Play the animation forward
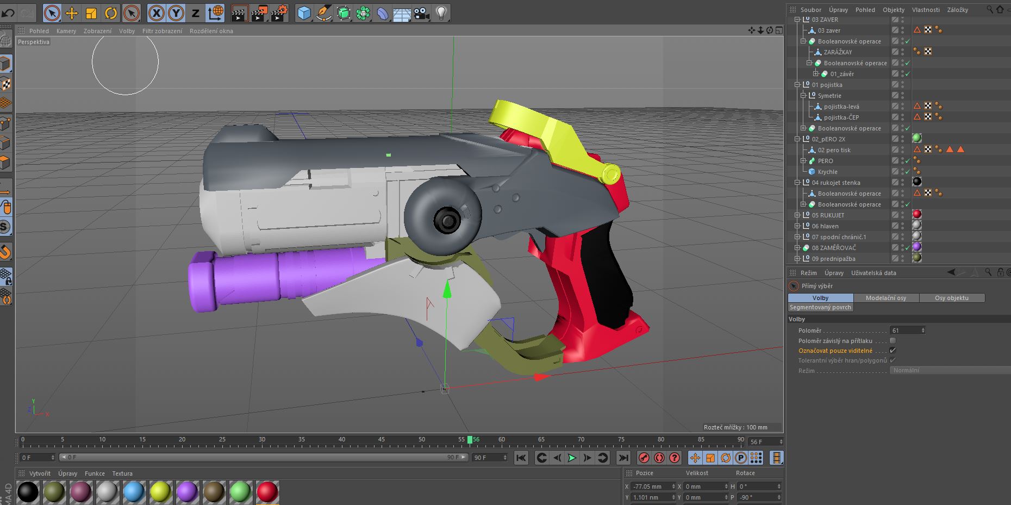 572,458
